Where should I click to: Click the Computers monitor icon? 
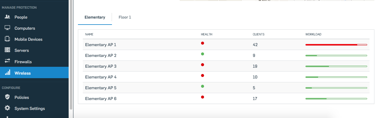click(x=8, y=28)
